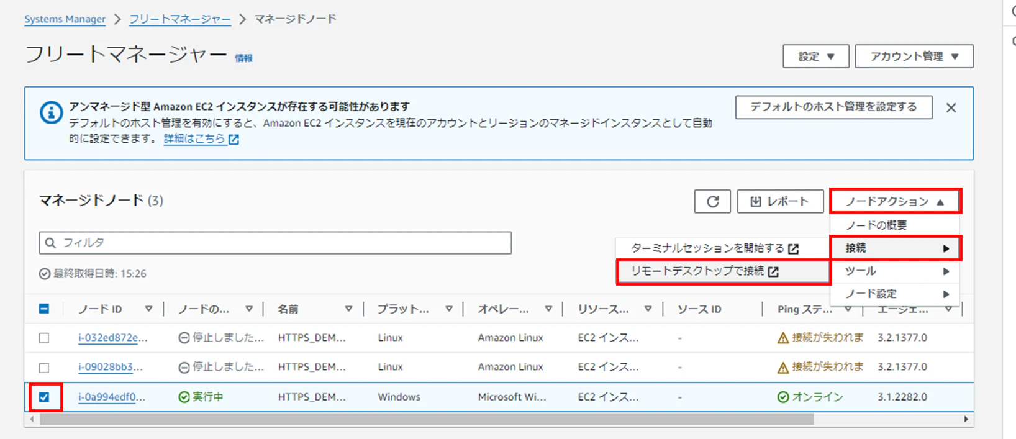Click the info circle icon in the banner
This screenshot has height=439, width=1016.
(51, 113)
